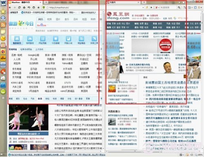Open browsing history clock icon
The width and height of the screenshot is (204, 157).
click(x=34, y=7)
